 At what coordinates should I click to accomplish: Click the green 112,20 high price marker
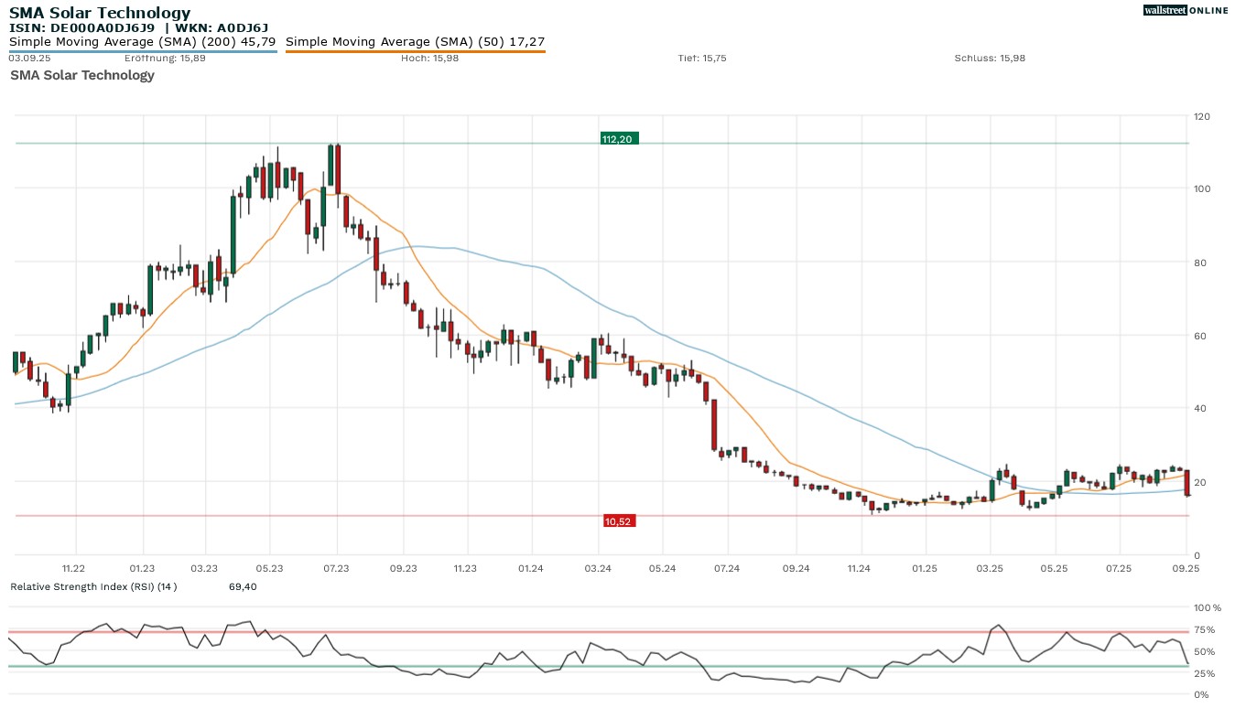click(x=619, y=139)
